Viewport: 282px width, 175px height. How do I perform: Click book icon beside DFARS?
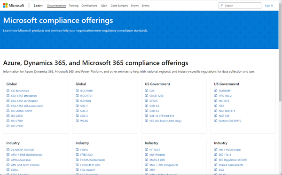146,101
